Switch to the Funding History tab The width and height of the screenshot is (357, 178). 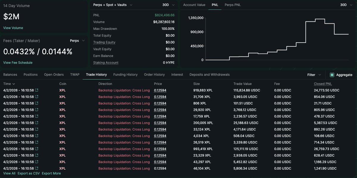click(125, 75)
